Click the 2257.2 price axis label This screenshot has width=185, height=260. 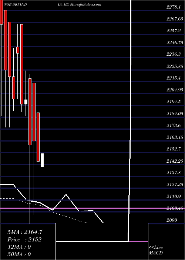pyautogui.click(x=174, y=31)
